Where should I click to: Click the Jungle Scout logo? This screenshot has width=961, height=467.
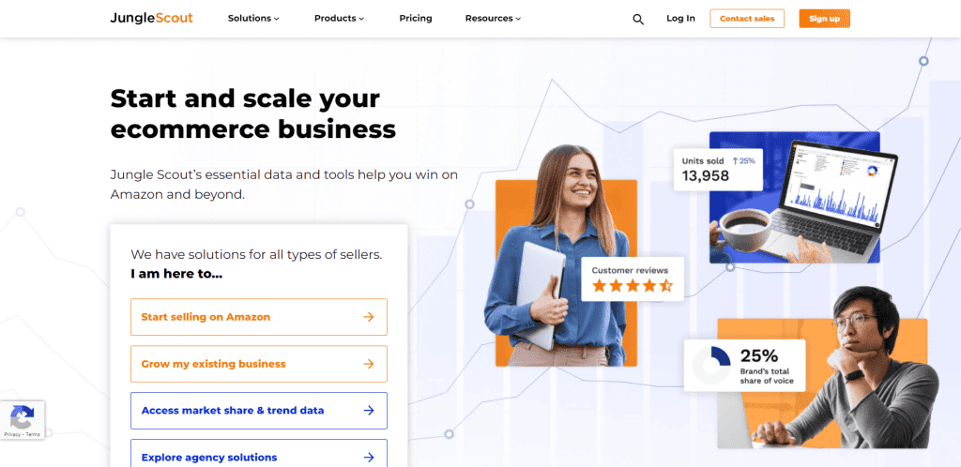click(x=151, y=19)
